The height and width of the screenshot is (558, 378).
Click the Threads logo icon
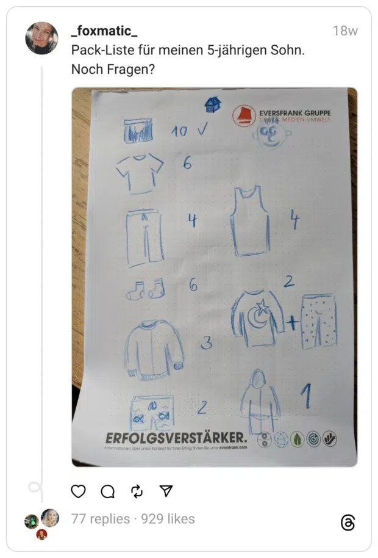(x=348, y=523)
